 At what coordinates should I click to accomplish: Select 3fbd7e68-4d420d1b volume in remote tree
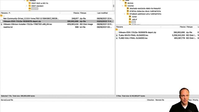point(145,8)
